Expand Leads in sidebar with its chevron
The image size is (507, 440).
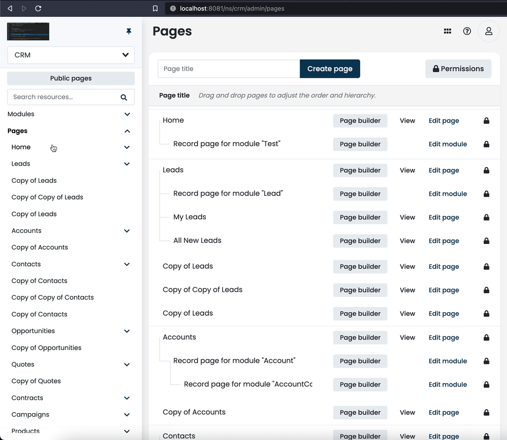(x=127, y=164)
